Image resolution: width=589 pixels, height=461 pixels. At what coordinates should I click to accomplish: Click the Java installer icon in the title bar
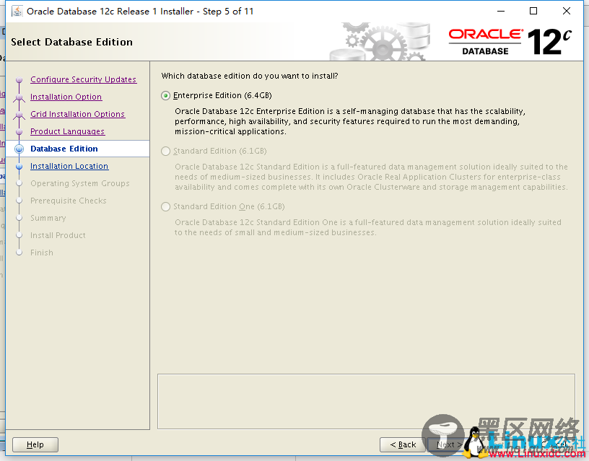(17, 12)
